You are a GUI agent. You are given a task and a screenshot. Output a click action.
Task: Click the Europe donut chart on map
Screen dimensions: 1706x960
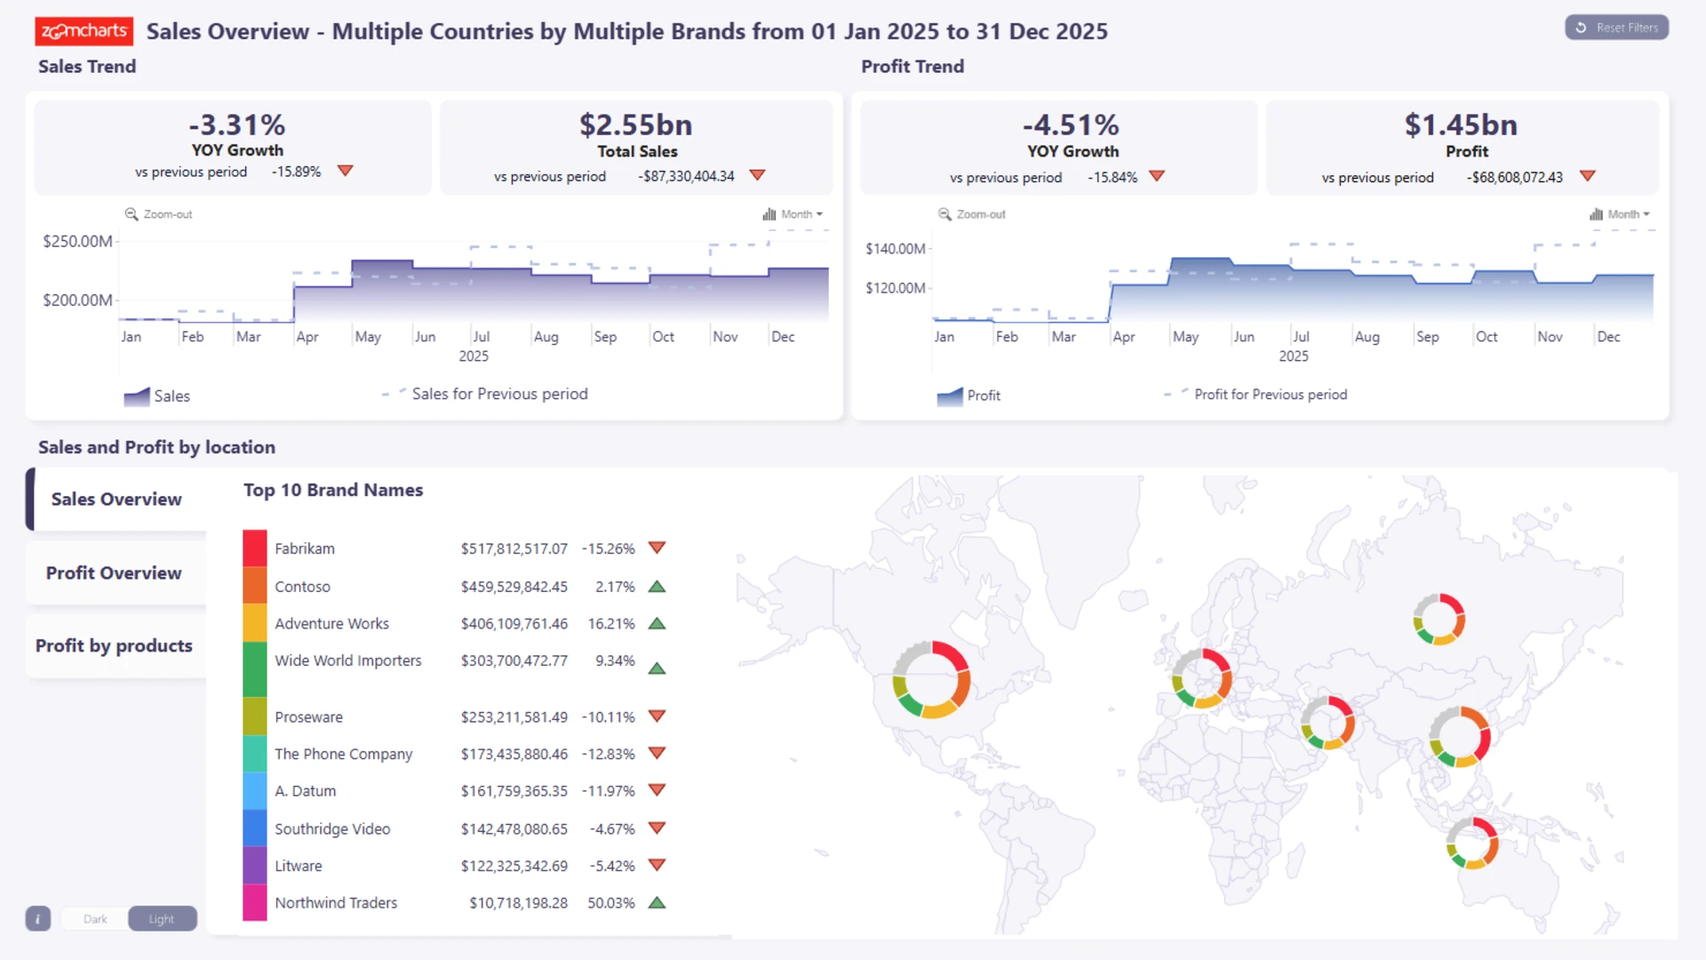[x=1201, y=678]
